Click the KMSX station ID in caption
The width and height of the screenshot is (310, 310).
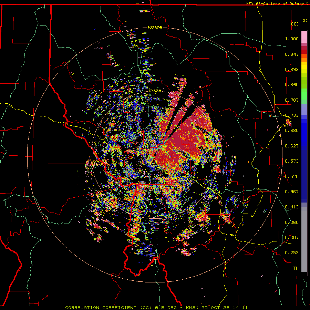click(192, 308)
